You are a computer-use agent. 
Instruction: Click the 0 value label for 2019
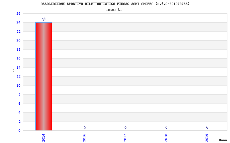(x=207, y=128)
